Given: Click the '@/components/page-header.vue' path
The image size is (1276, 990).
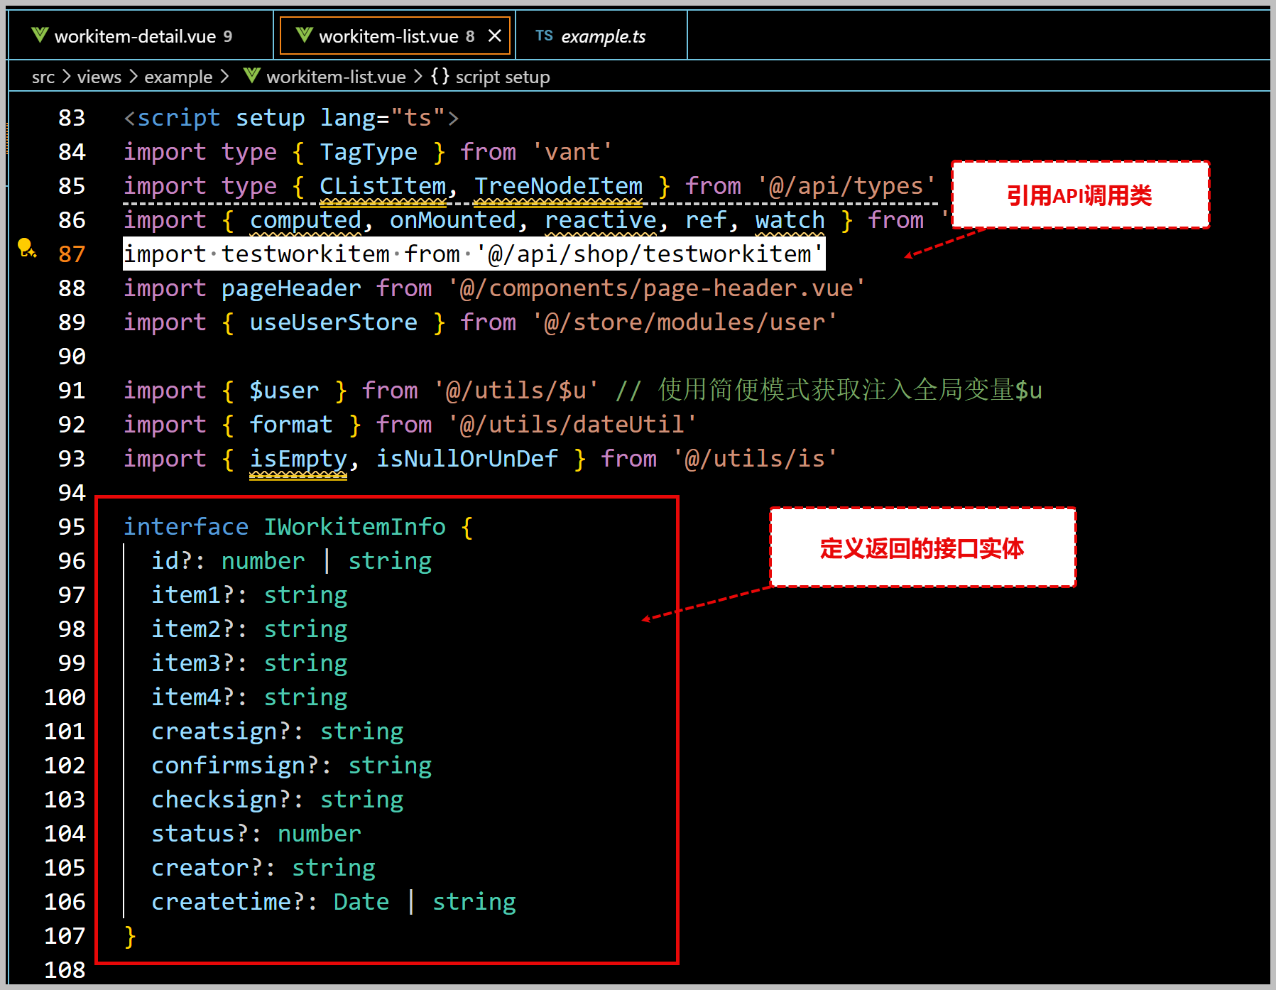Looking at the screenshot, I should tap(657, 288).
